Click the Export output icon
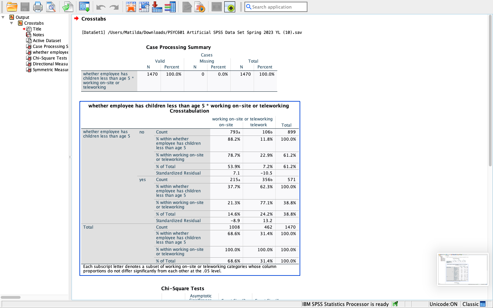This screenshot has width=493, height=308. click(68, 7)
